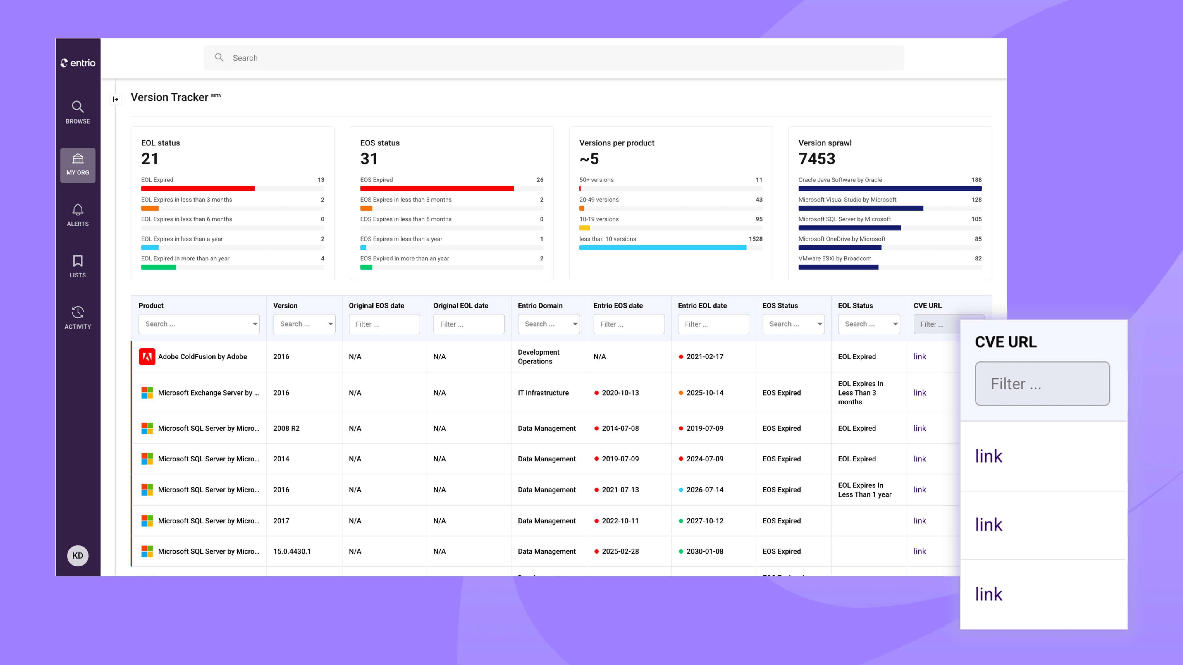Click the EOS status total 31
The height and width of the screenshot is (665, 1183).
point(369,159)
